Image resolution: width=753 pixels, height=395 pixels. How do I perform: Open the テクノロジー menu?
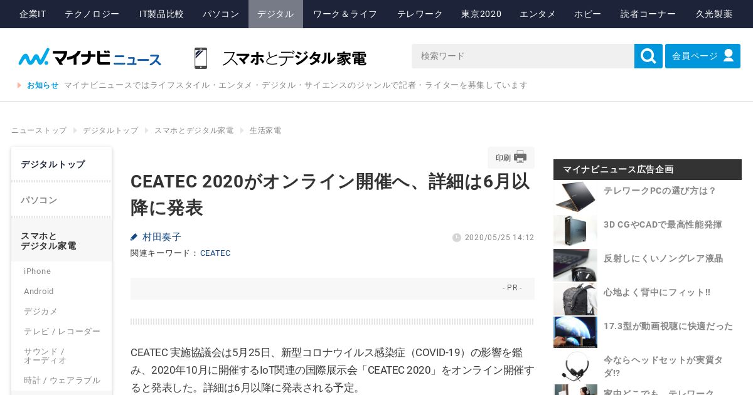pos(92,14)
